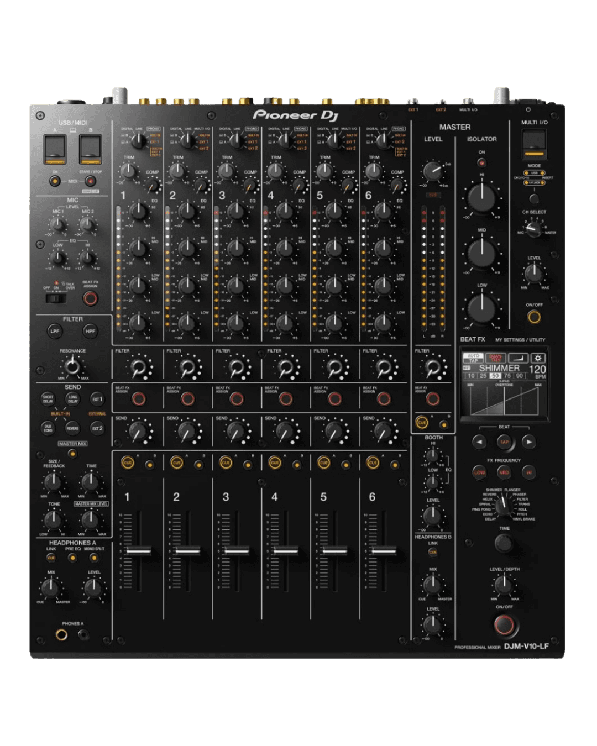This screenshot has width=597, height=746.
Task: Toggle the Master Isolator ON button
Action: [x=481, y=163]
